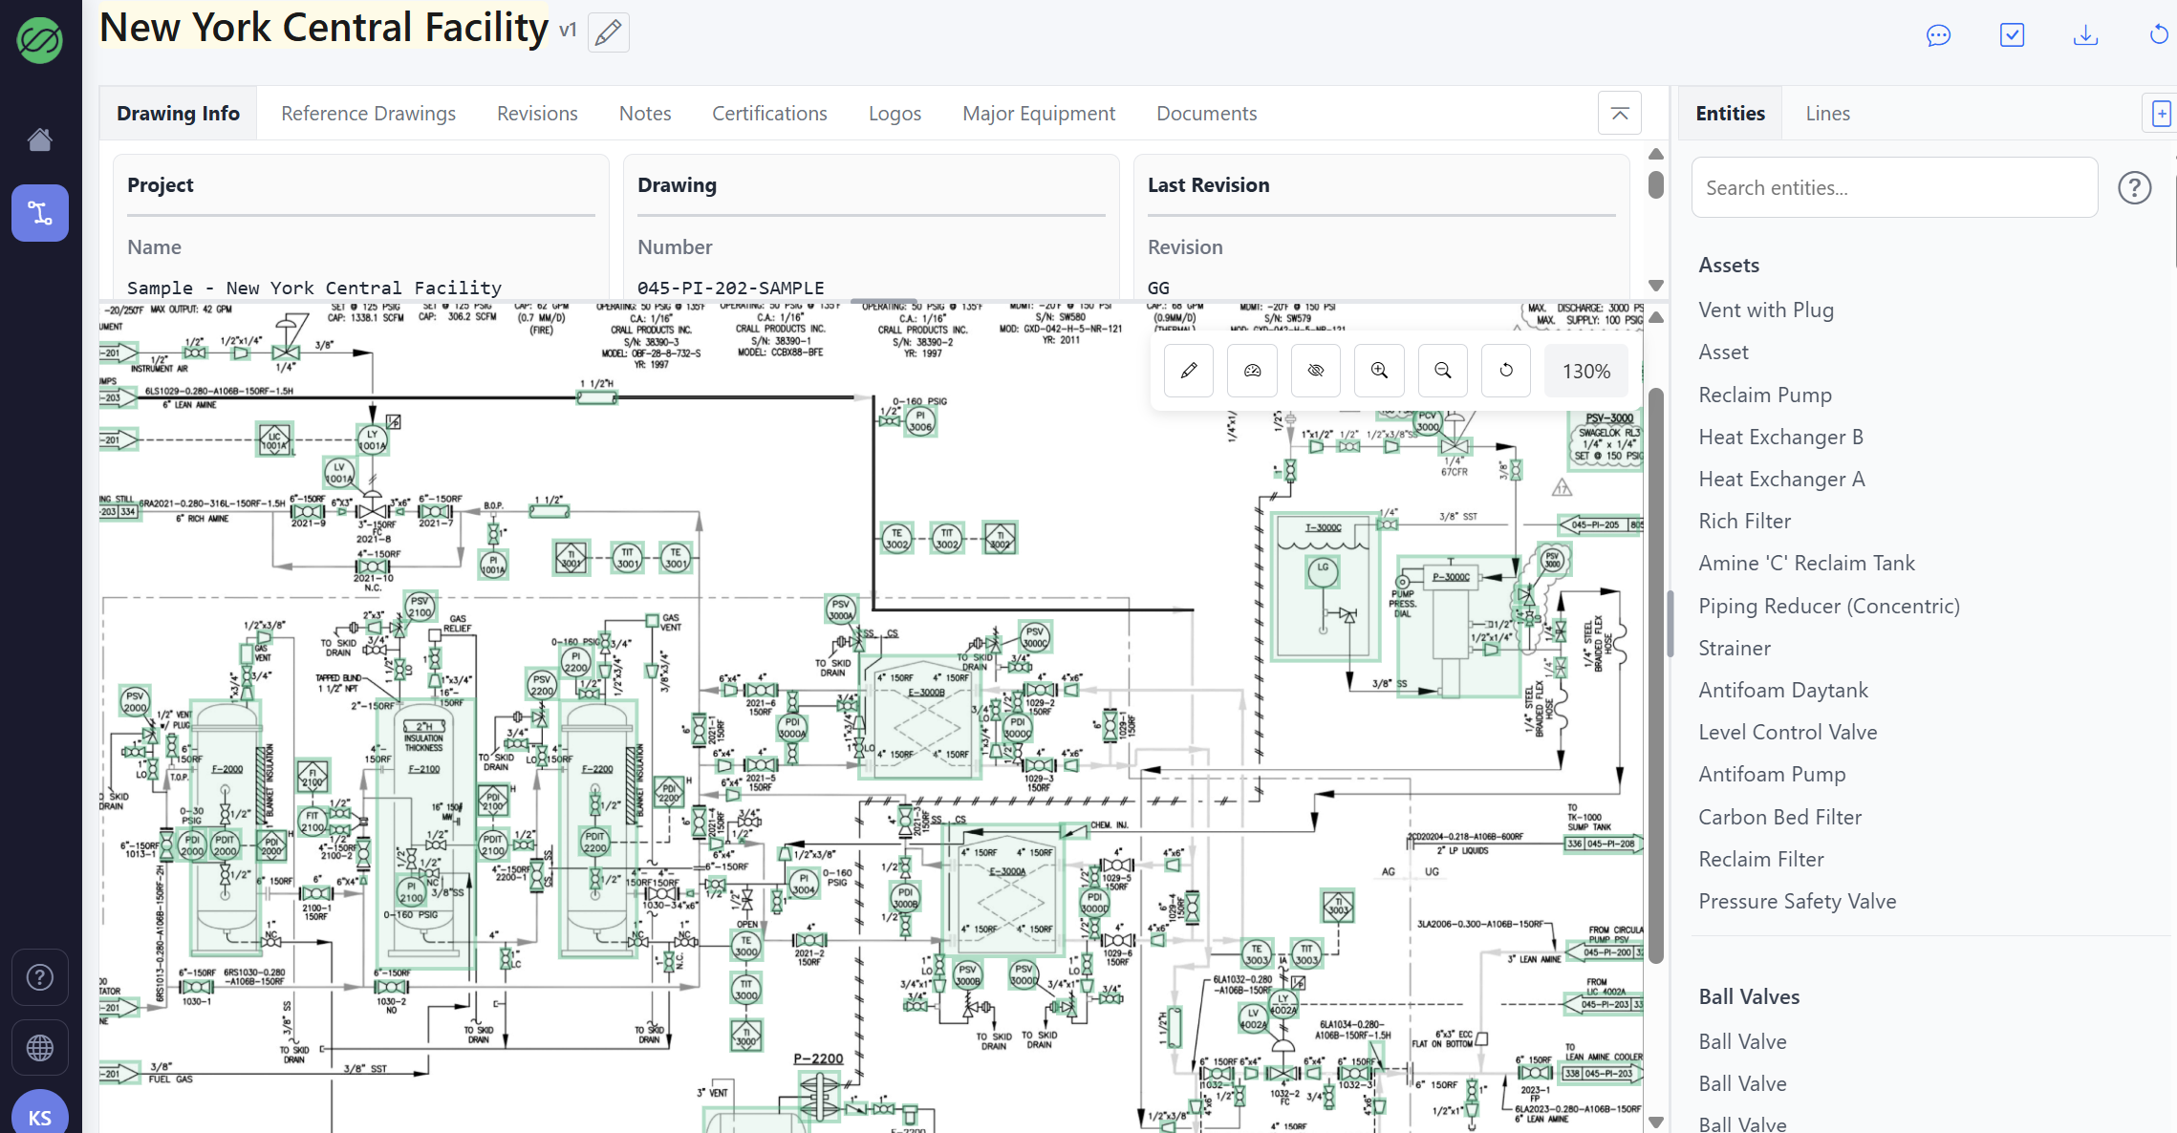Collapse the Assets section in the Entities panel
2177x1133 pixels.
(x=1728, y=265)
